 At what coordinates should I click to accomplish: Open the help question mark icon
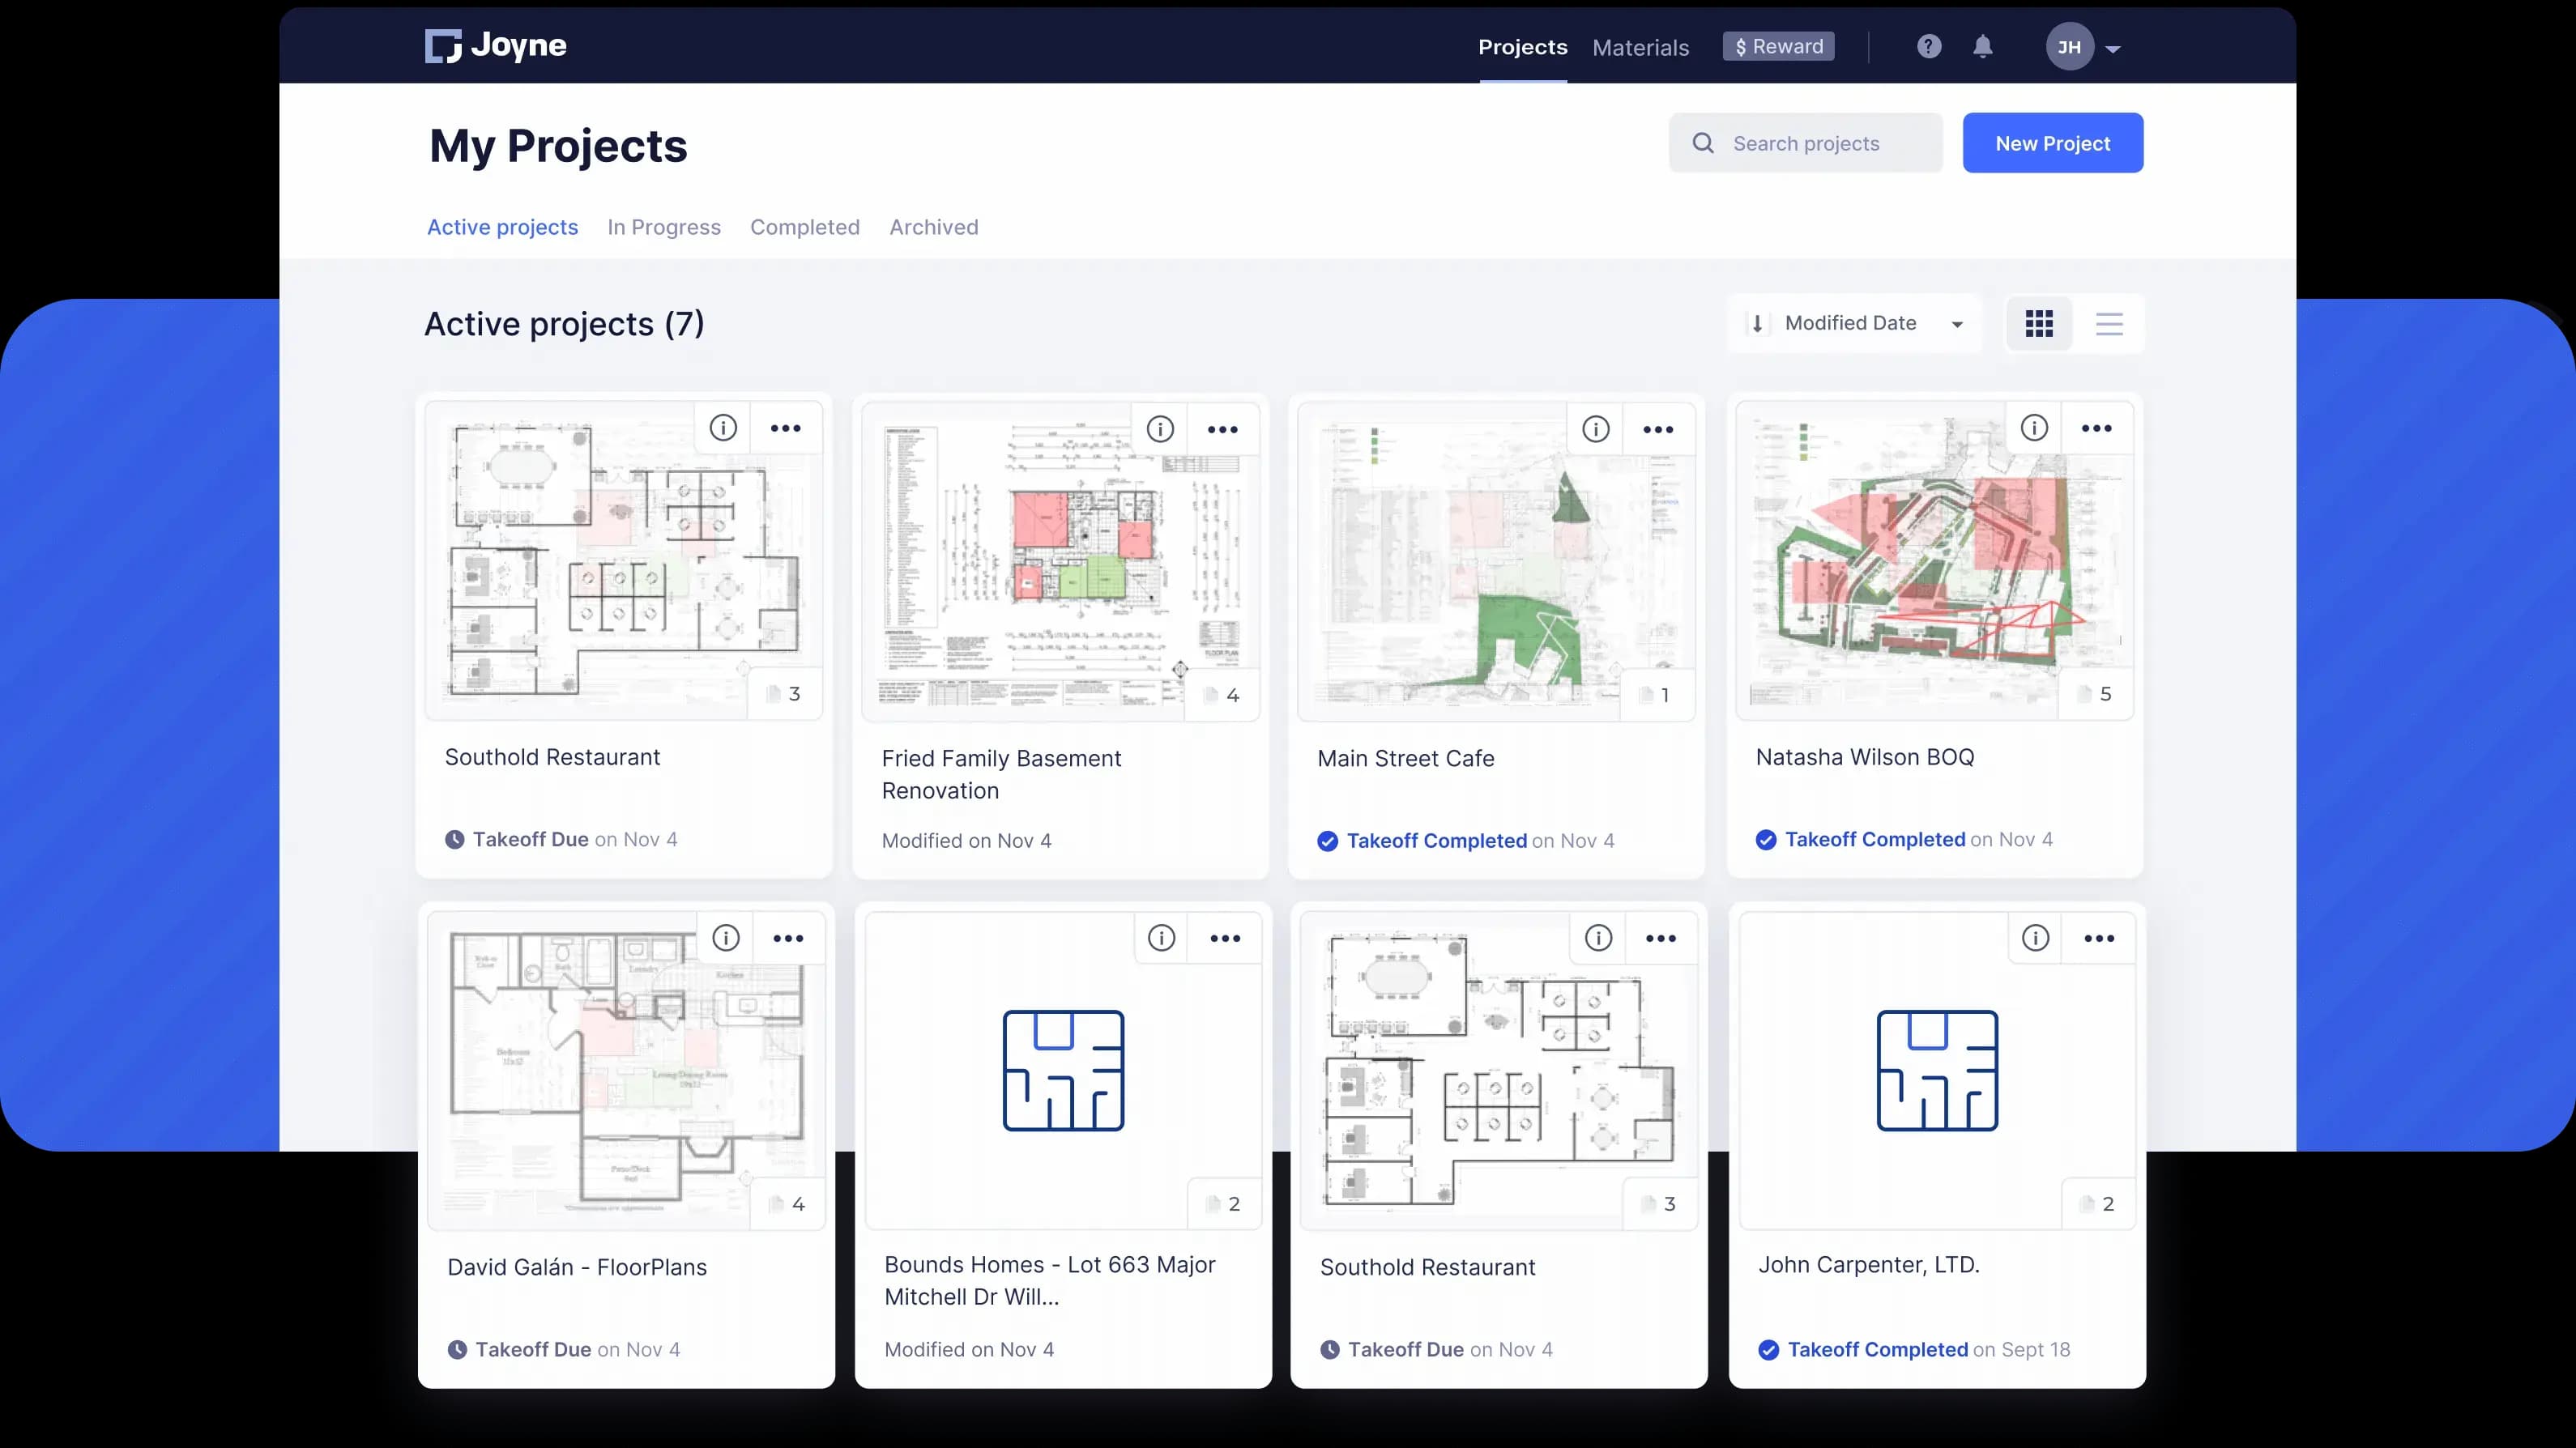point(1928,46)
